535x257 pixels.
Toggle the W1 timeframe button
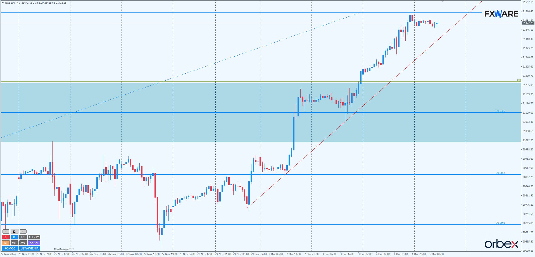(14, 243)
